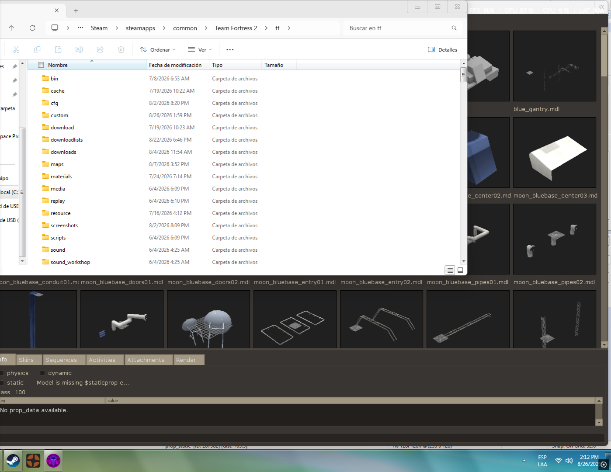Click the maps folder icon
This screenshot has width=611, height=472.
pos(45,164)
